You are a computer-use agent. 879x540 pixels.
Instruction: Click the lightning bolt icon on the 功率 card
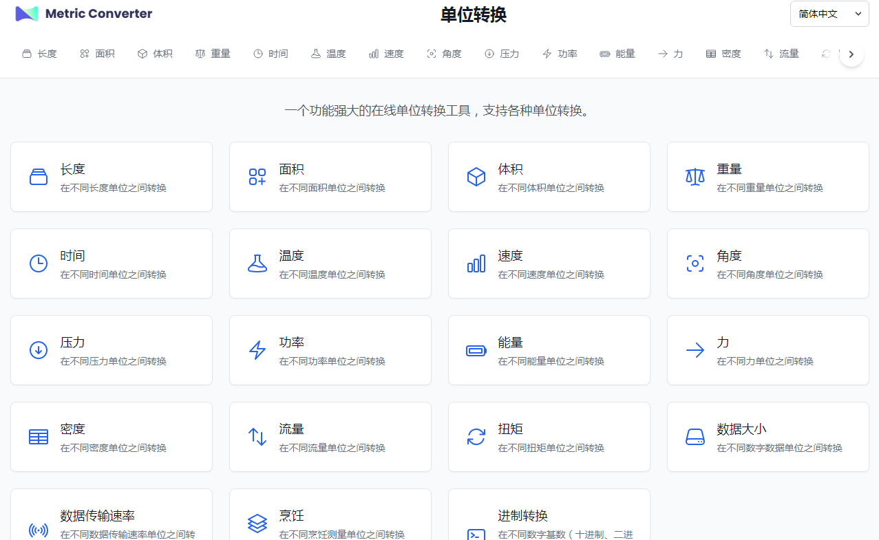coord(257,350)
